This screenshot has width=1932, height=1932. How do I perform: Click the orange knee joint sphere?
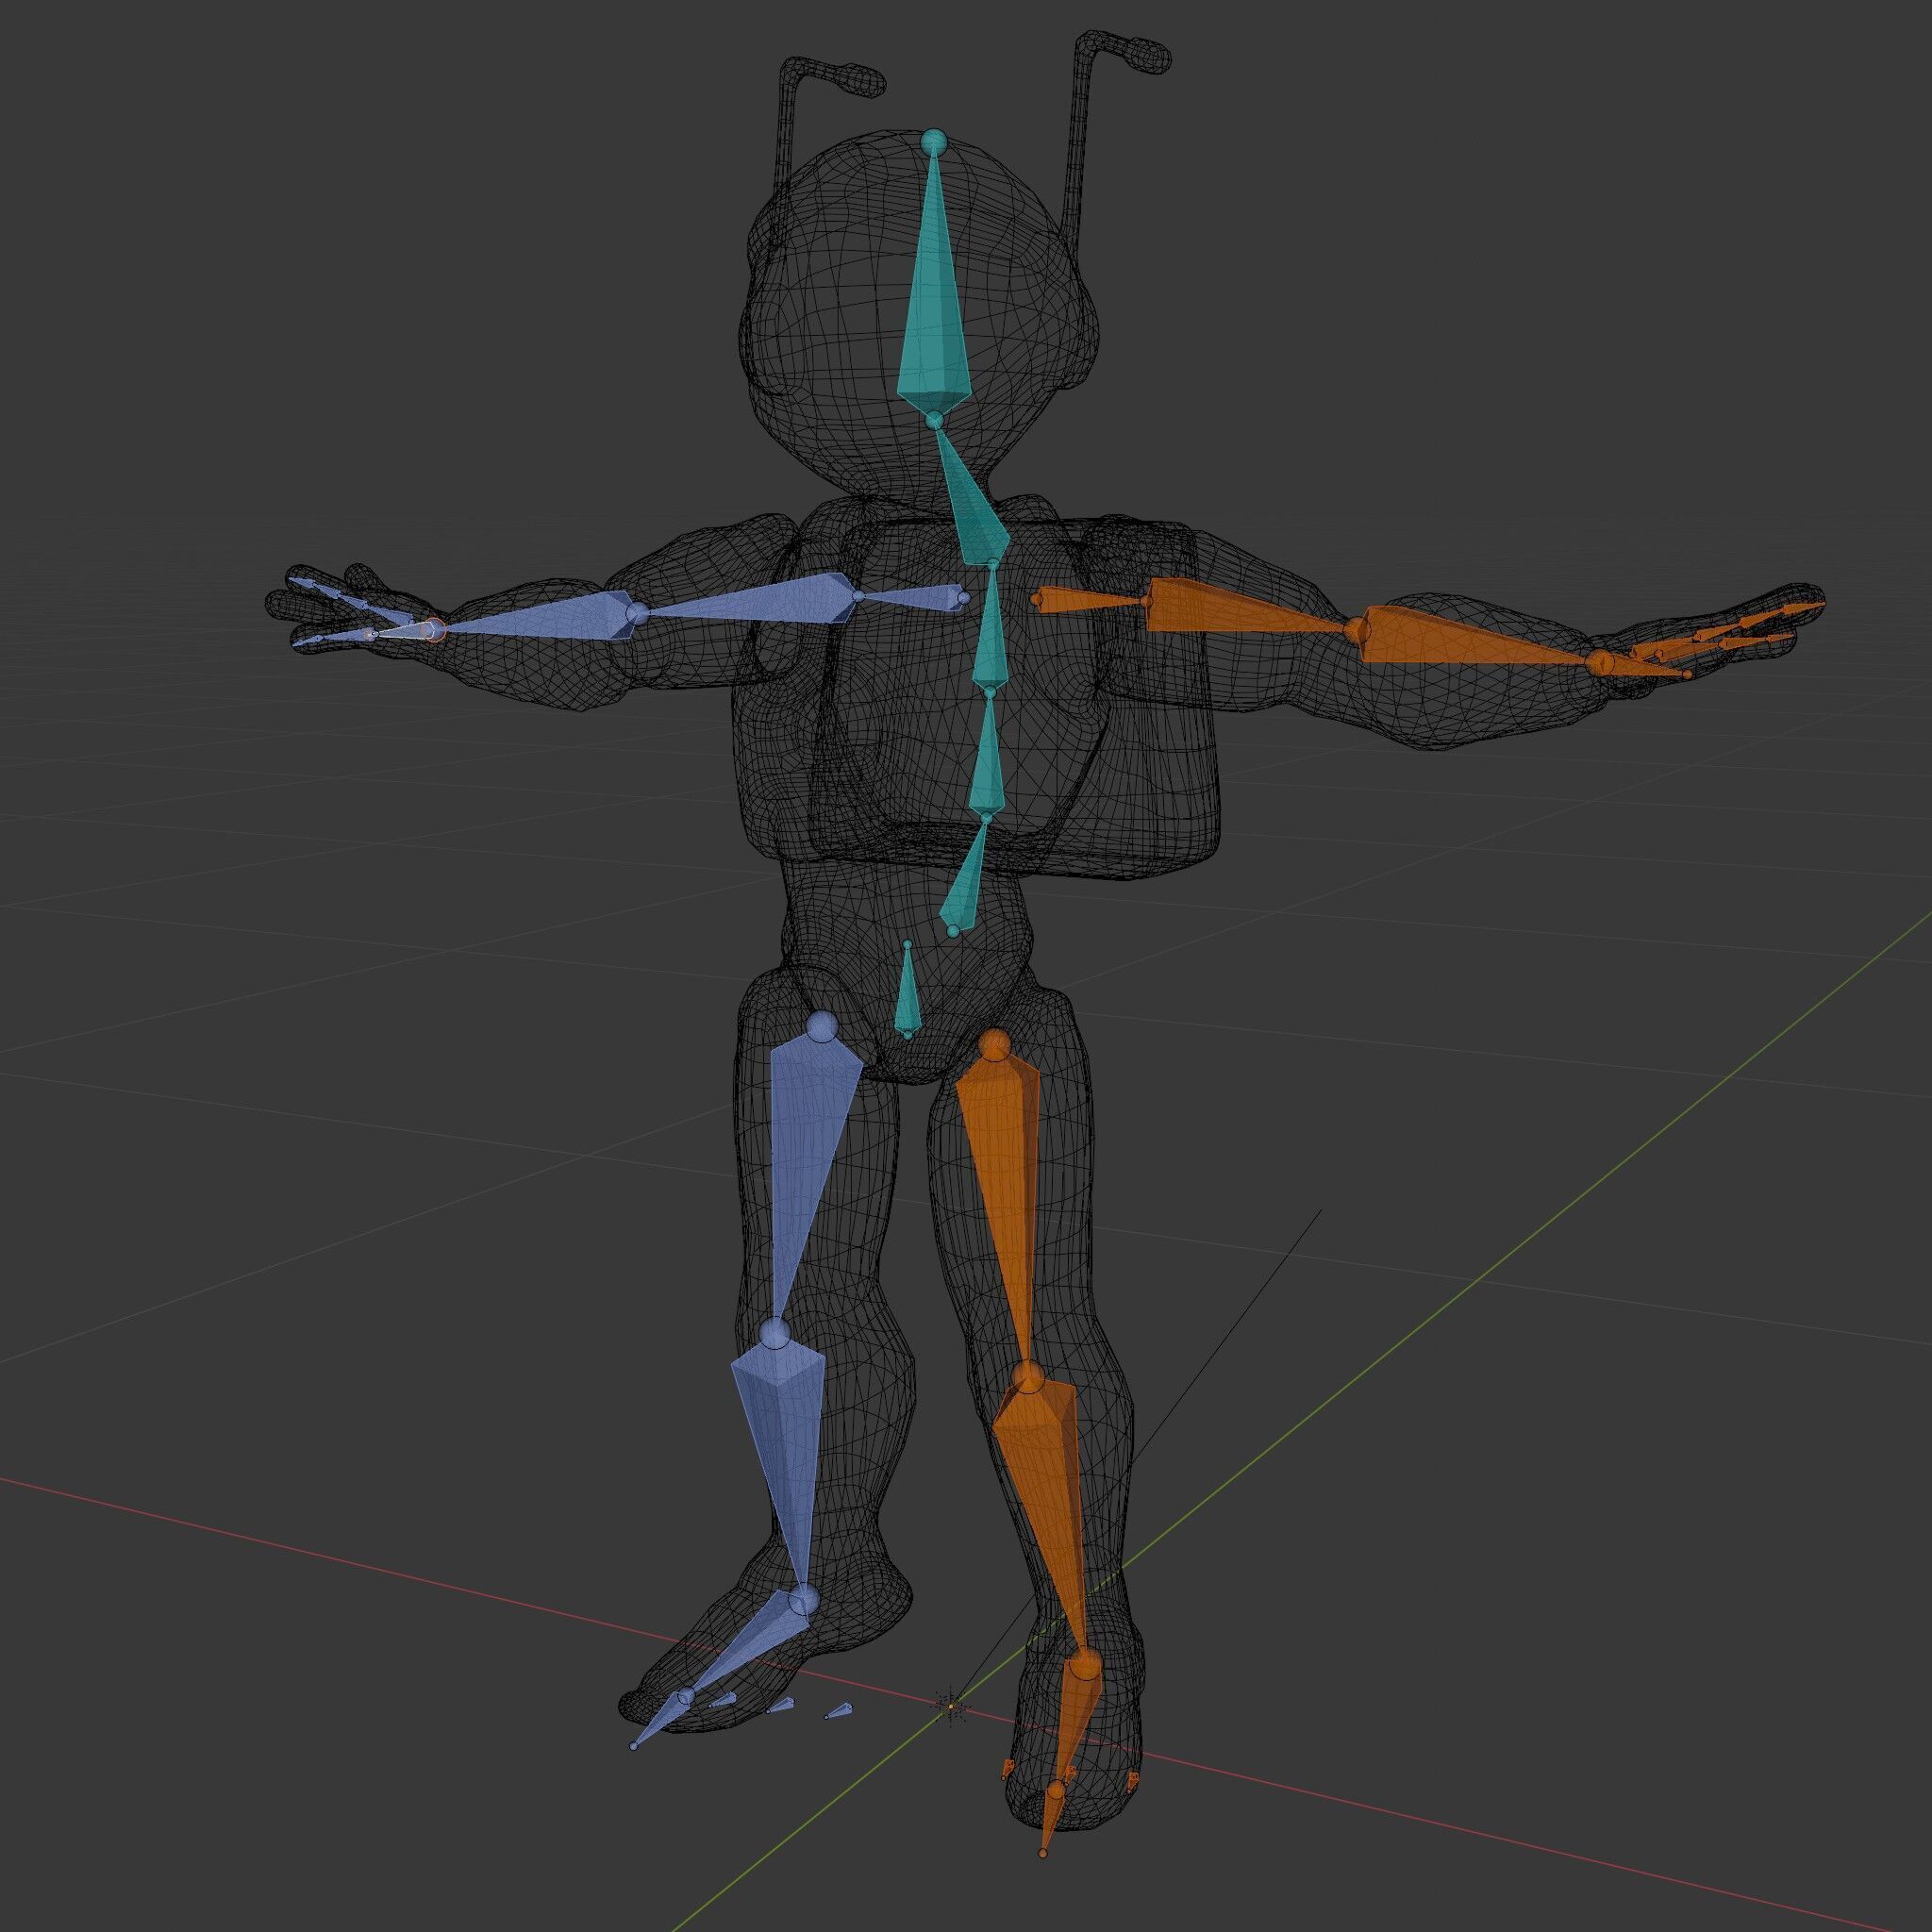(x=1026, y=1378)
